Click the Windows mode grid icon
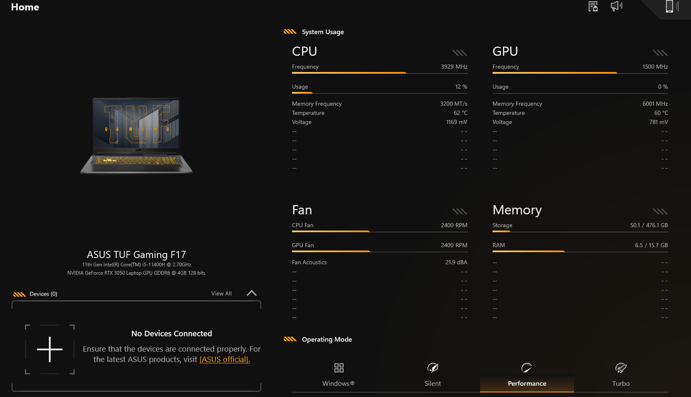Image resolution: width=691 pixels, height=397 pixels. coord(339,368)
